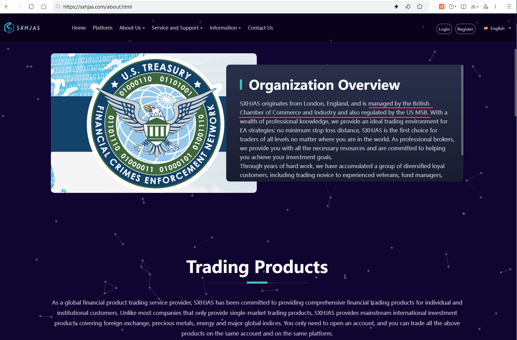Click the Register button
Viewport: 517px width, 340px height.
(465, 29)
